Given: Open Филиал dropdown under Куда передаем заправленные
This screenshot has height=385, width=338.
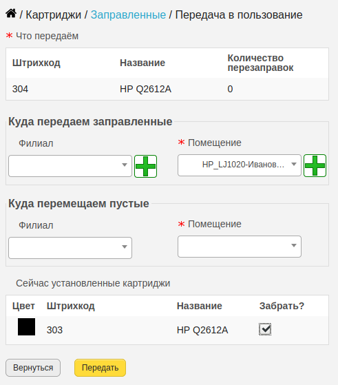Looking at the screenshot, I should [x=70, y=166].
